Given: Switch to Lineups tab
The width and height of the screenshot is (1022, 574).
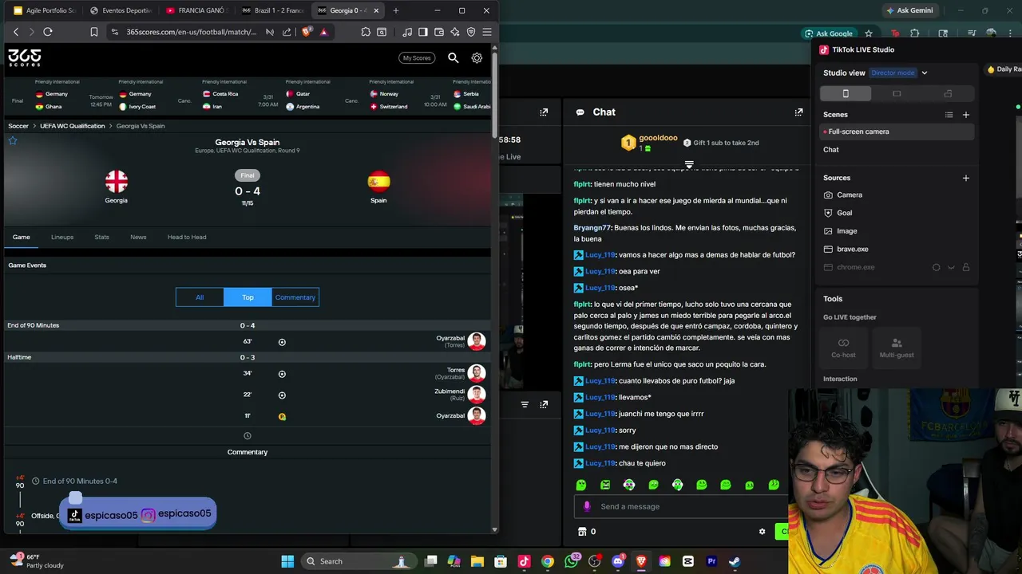Looking at the screenshot, I should (62, 237).
